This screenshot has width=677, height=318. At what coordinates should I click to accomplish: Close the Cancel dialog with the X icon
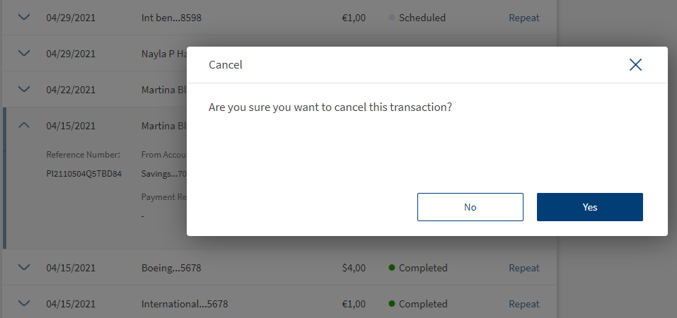[x=635, y=65]
